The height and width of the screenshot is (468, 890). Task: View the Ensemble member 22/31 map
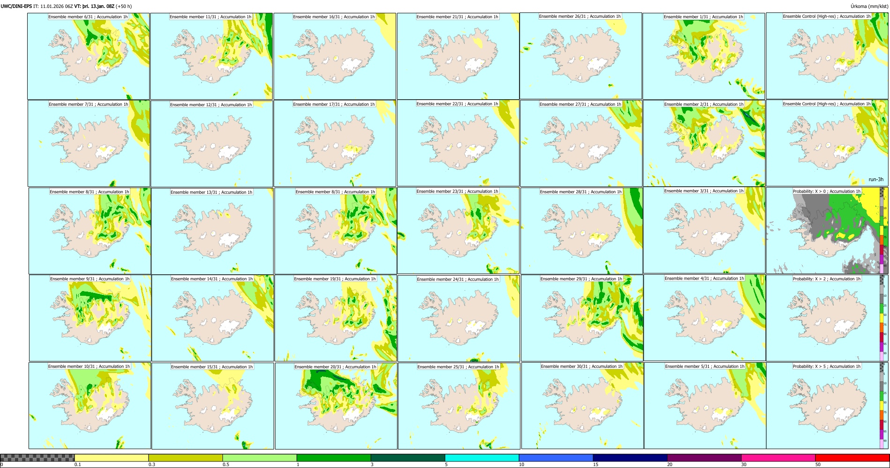point(458,143)
